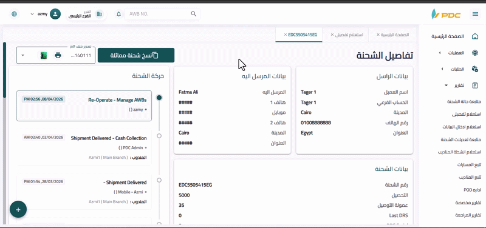The image size is (486, 228).
Task: Open the الفرع الرئيسى branch selector
Action: click(86, 14)
